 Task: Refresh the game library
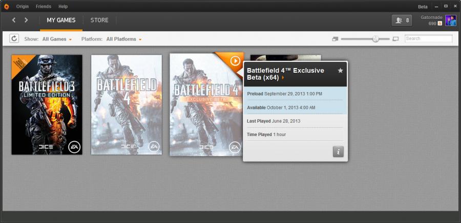click(x=14, y=39)
